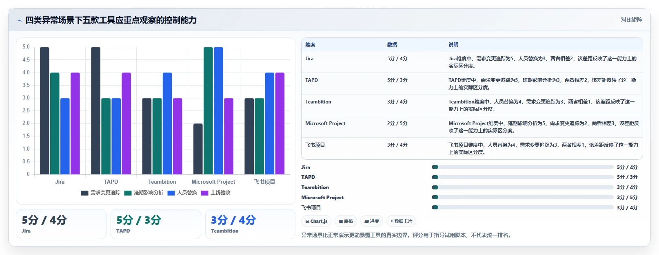Click the purple 上线验收 bar for 飞书项目
The height and width of the screenshot is (255, 659).
click(x=280, y=123)
